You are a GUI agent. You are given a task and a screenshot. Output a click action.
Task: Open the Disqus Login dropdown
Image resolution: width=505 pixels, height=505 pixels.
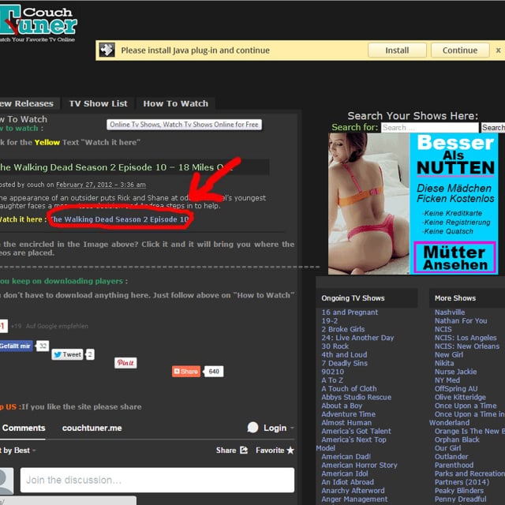pos(271,428)
